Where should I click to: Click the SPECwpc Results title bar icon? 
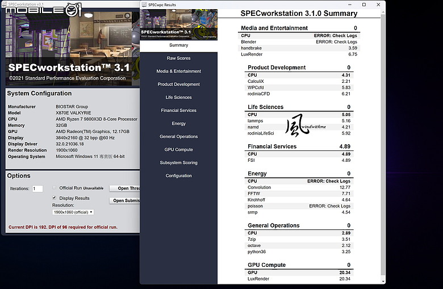tap(144, 5)
